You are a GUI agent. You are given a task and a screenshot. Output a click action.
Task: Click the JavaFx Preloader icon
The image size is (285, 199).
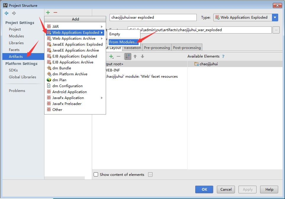point(49,104)
